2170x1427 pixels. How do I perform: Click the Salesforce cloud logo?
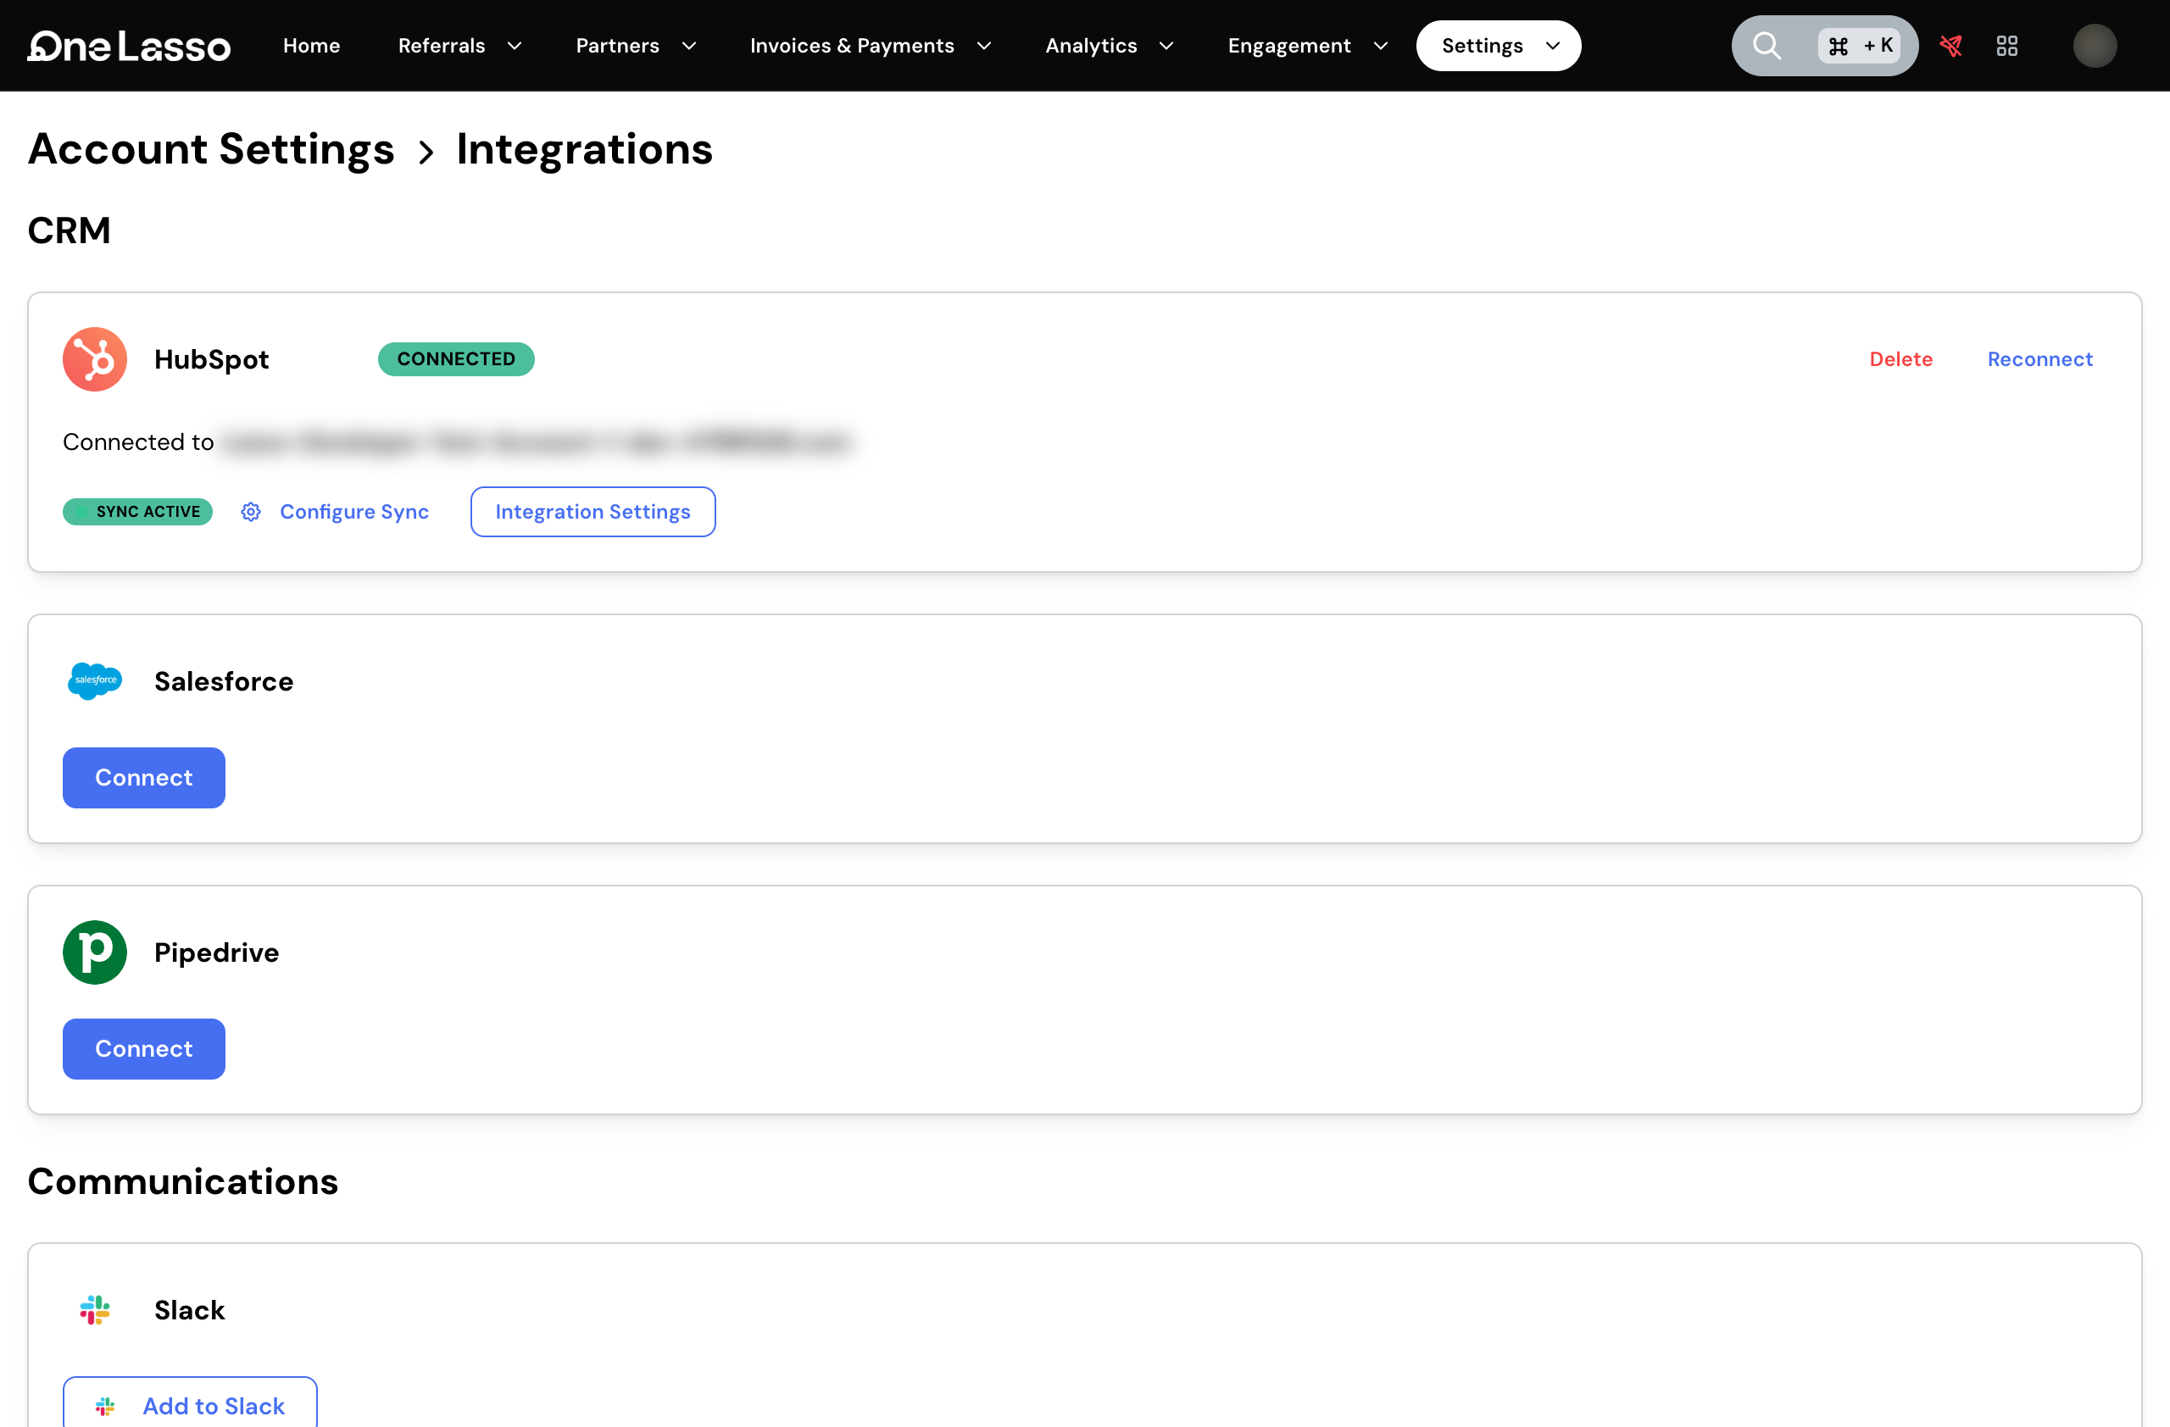pos(95,680)
